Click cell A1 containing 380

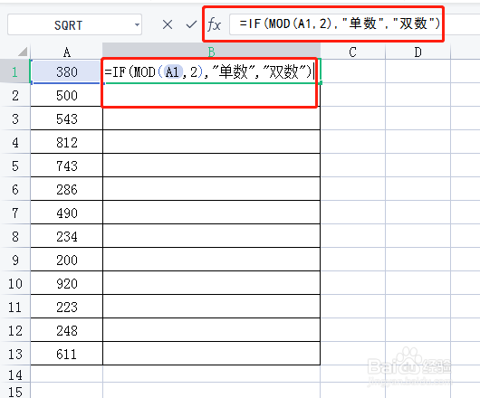66,71
